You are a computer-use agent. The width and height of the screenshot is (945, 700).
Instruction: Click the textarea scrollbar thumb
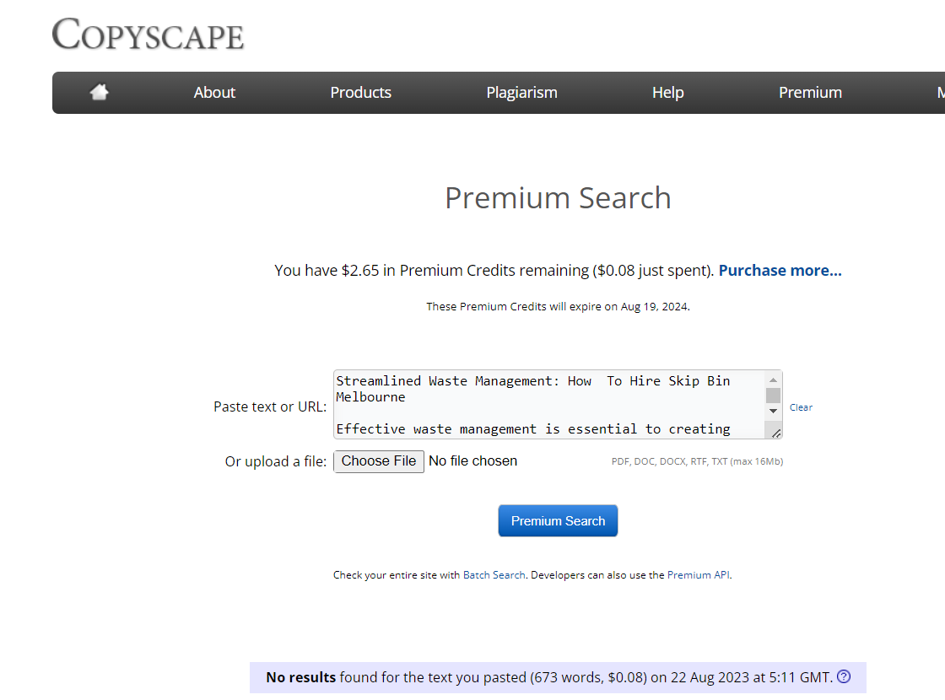coord(773,396)
